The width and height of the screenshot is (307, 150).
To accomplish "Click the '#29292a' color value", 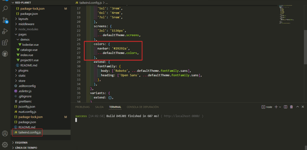I will [x=121, y=48].
